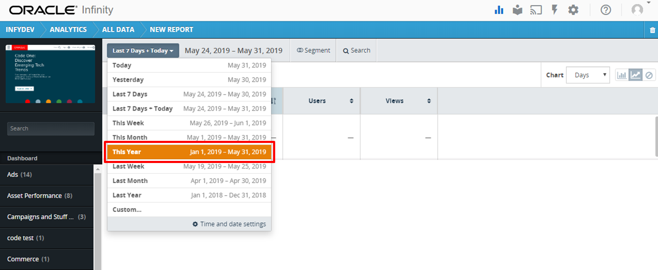Choose Last Year date range
This screenshot has width=658, height=270.
pyautogui.click(x=189, y=195)
